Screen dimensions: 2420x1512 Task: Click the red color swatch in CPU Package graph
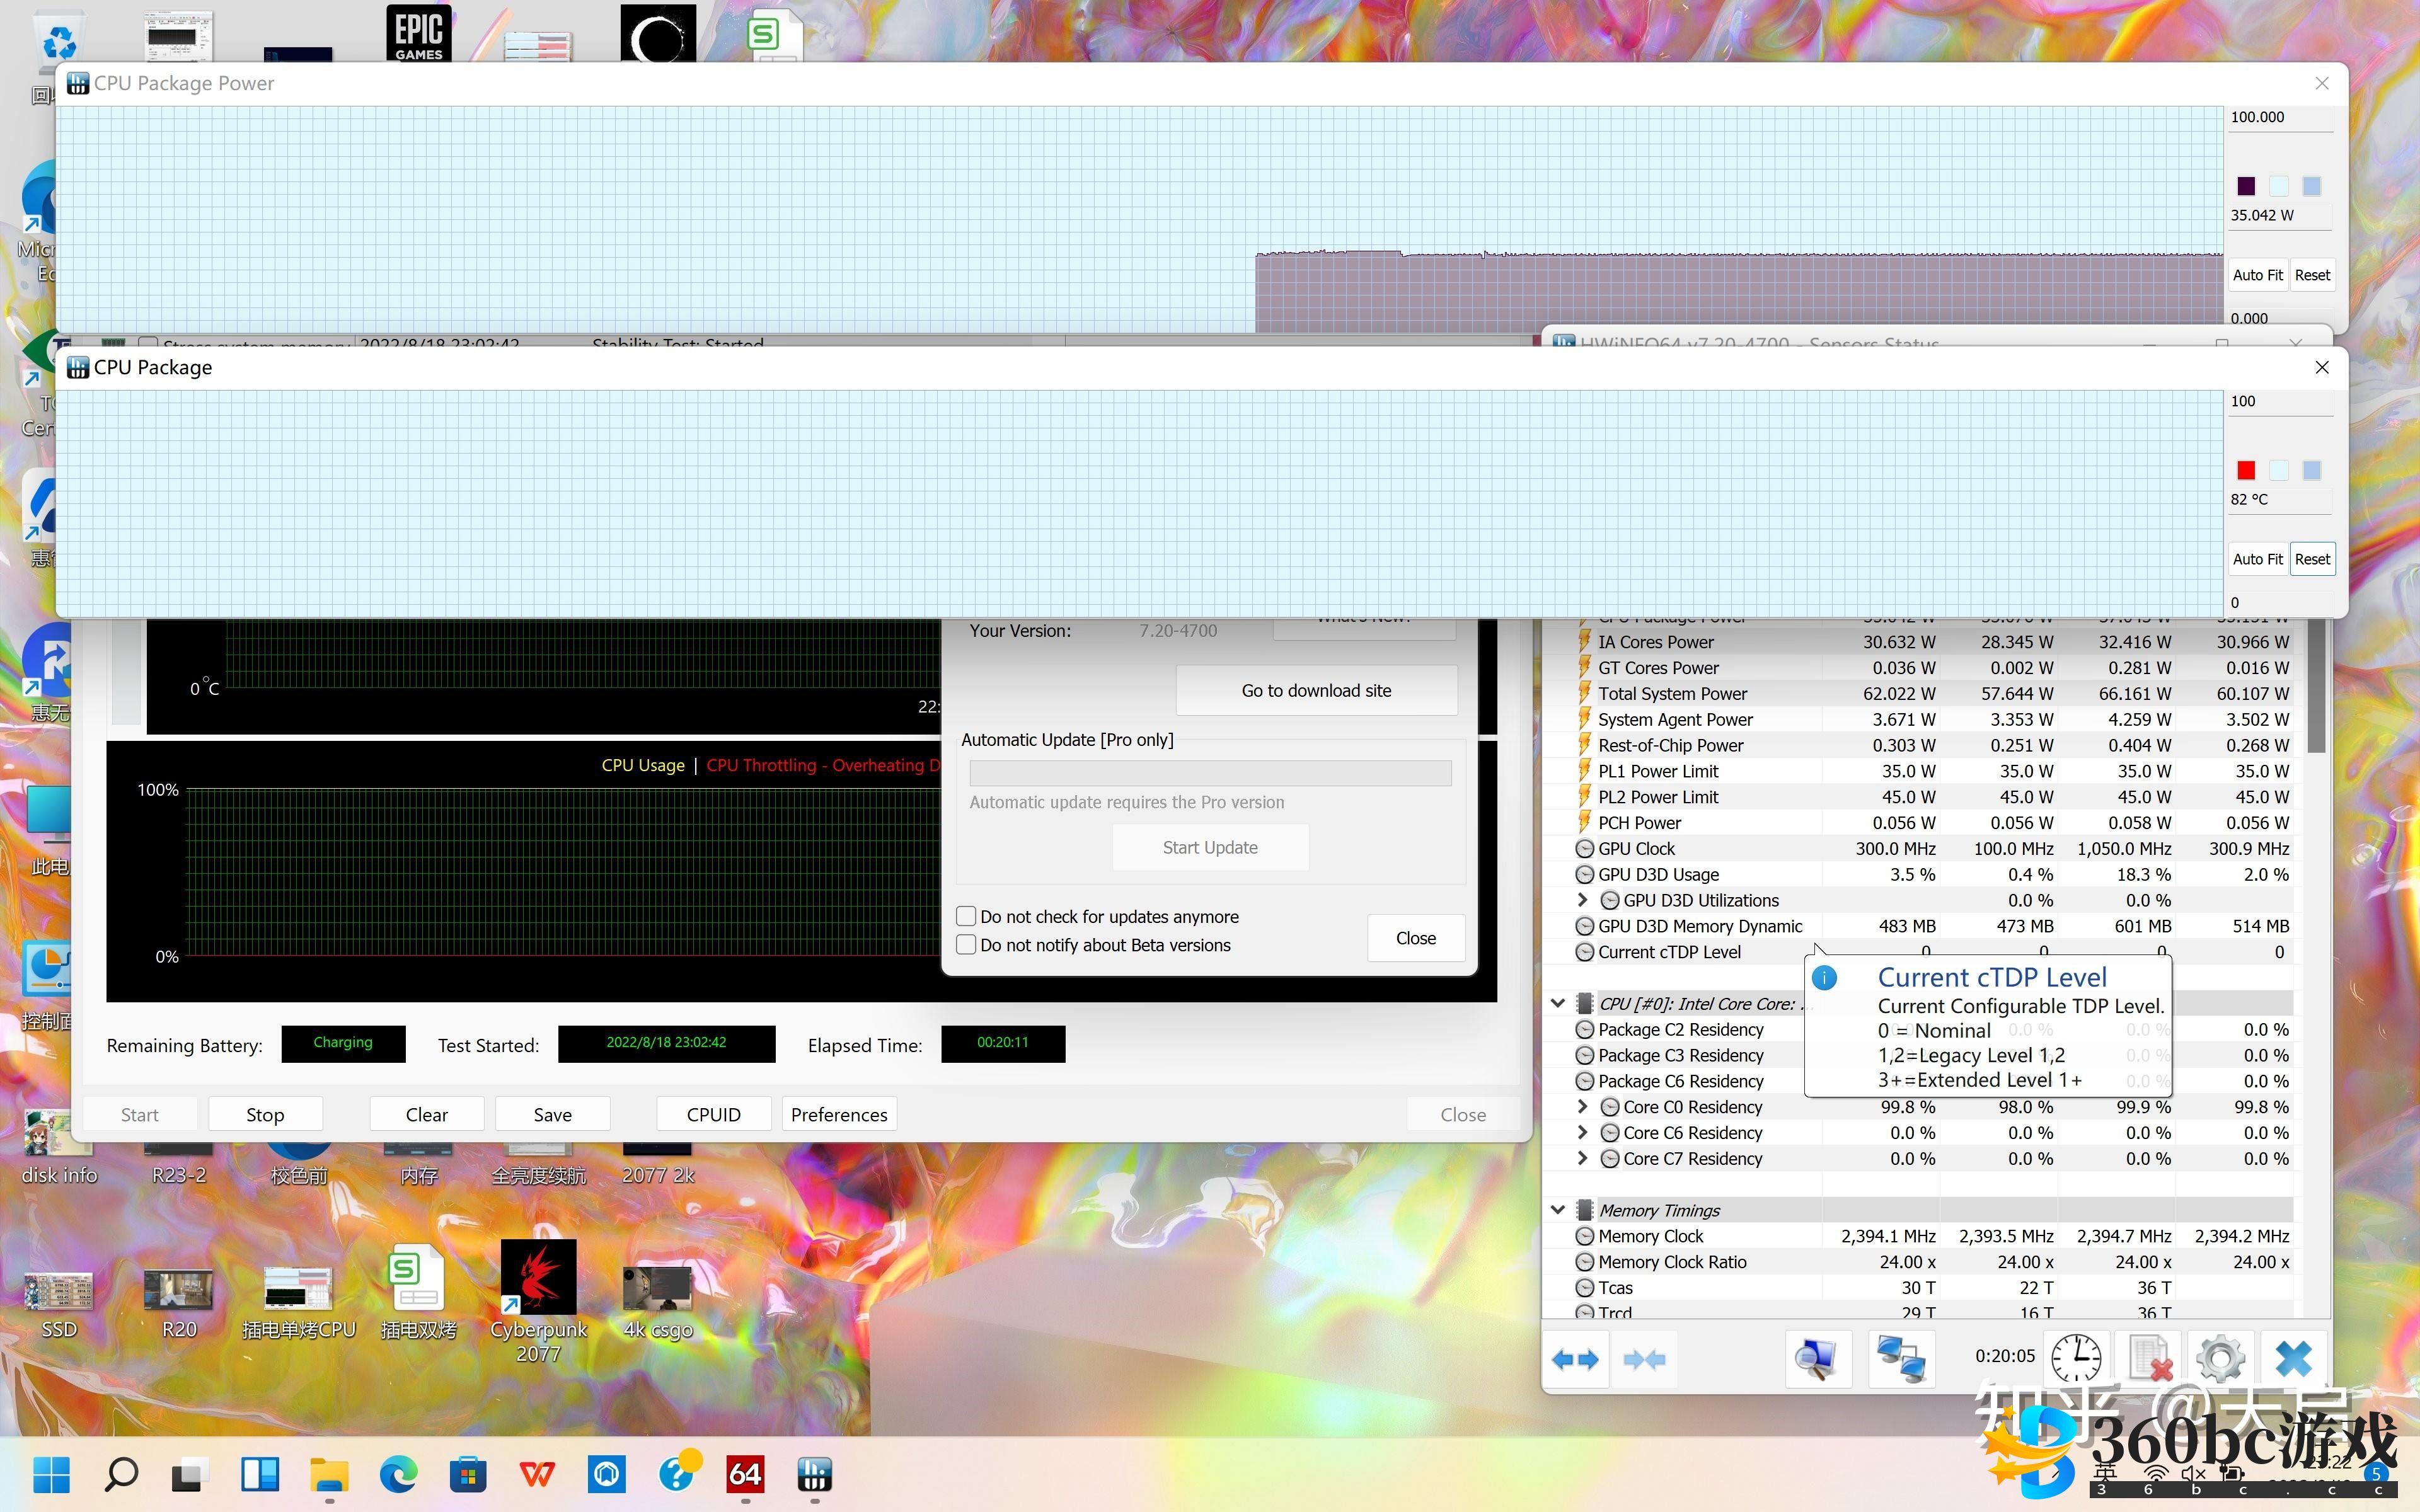point(2246,470)
